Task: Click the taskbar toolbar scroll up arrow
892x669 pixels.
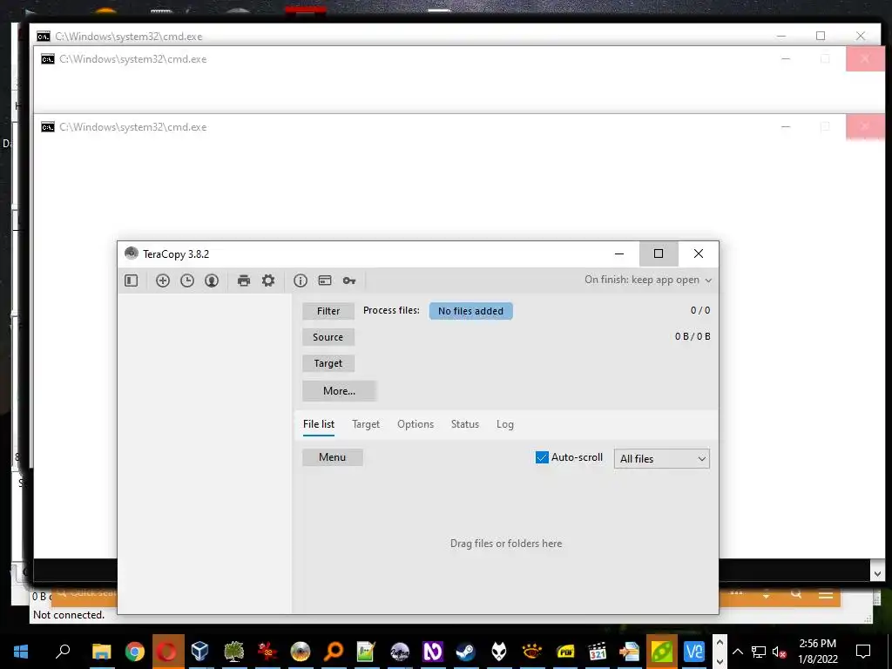Action: [x=720, y=642]
